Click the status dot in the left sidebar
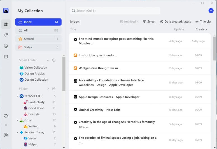This screenshot has width=217, height=149. [x=6, y=125]
